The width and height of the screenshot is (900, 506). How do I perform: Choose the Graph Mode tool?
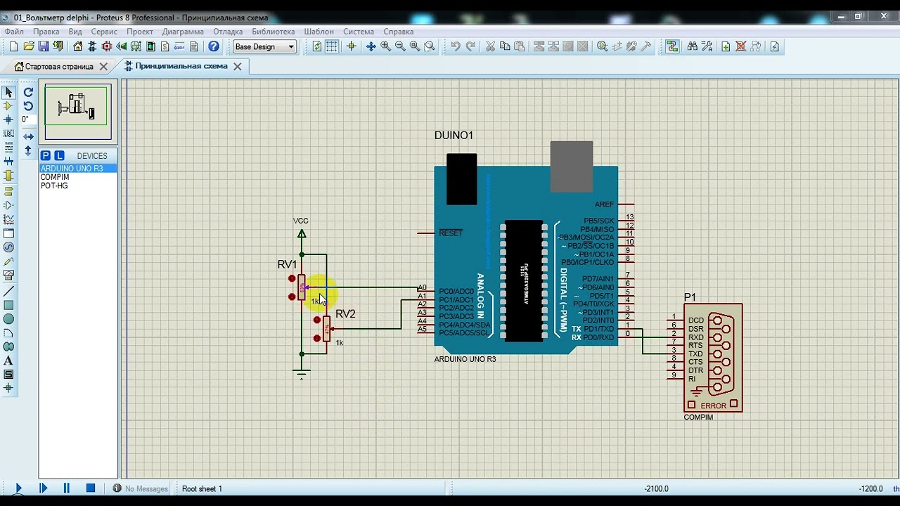[x=8, y=219]
